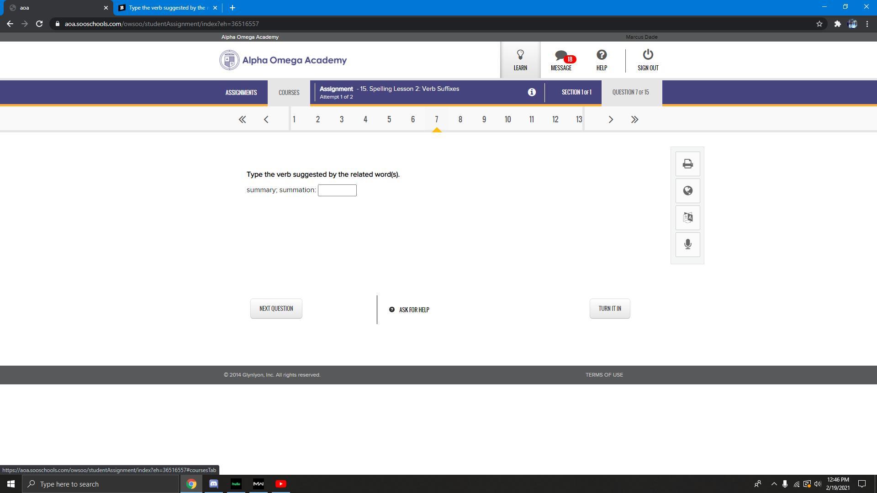The height and width of the screenshot is (493, 877).
Task: Sign out using the power icon
Action: pos(648,60)
